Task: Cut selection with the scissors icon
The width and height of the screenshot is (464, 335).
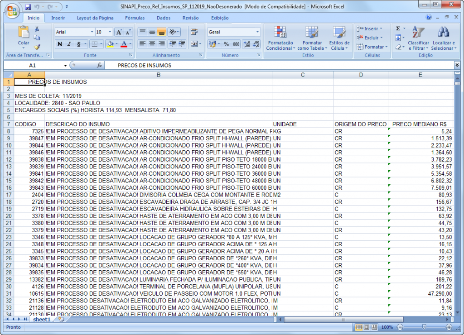Action: 37,29
